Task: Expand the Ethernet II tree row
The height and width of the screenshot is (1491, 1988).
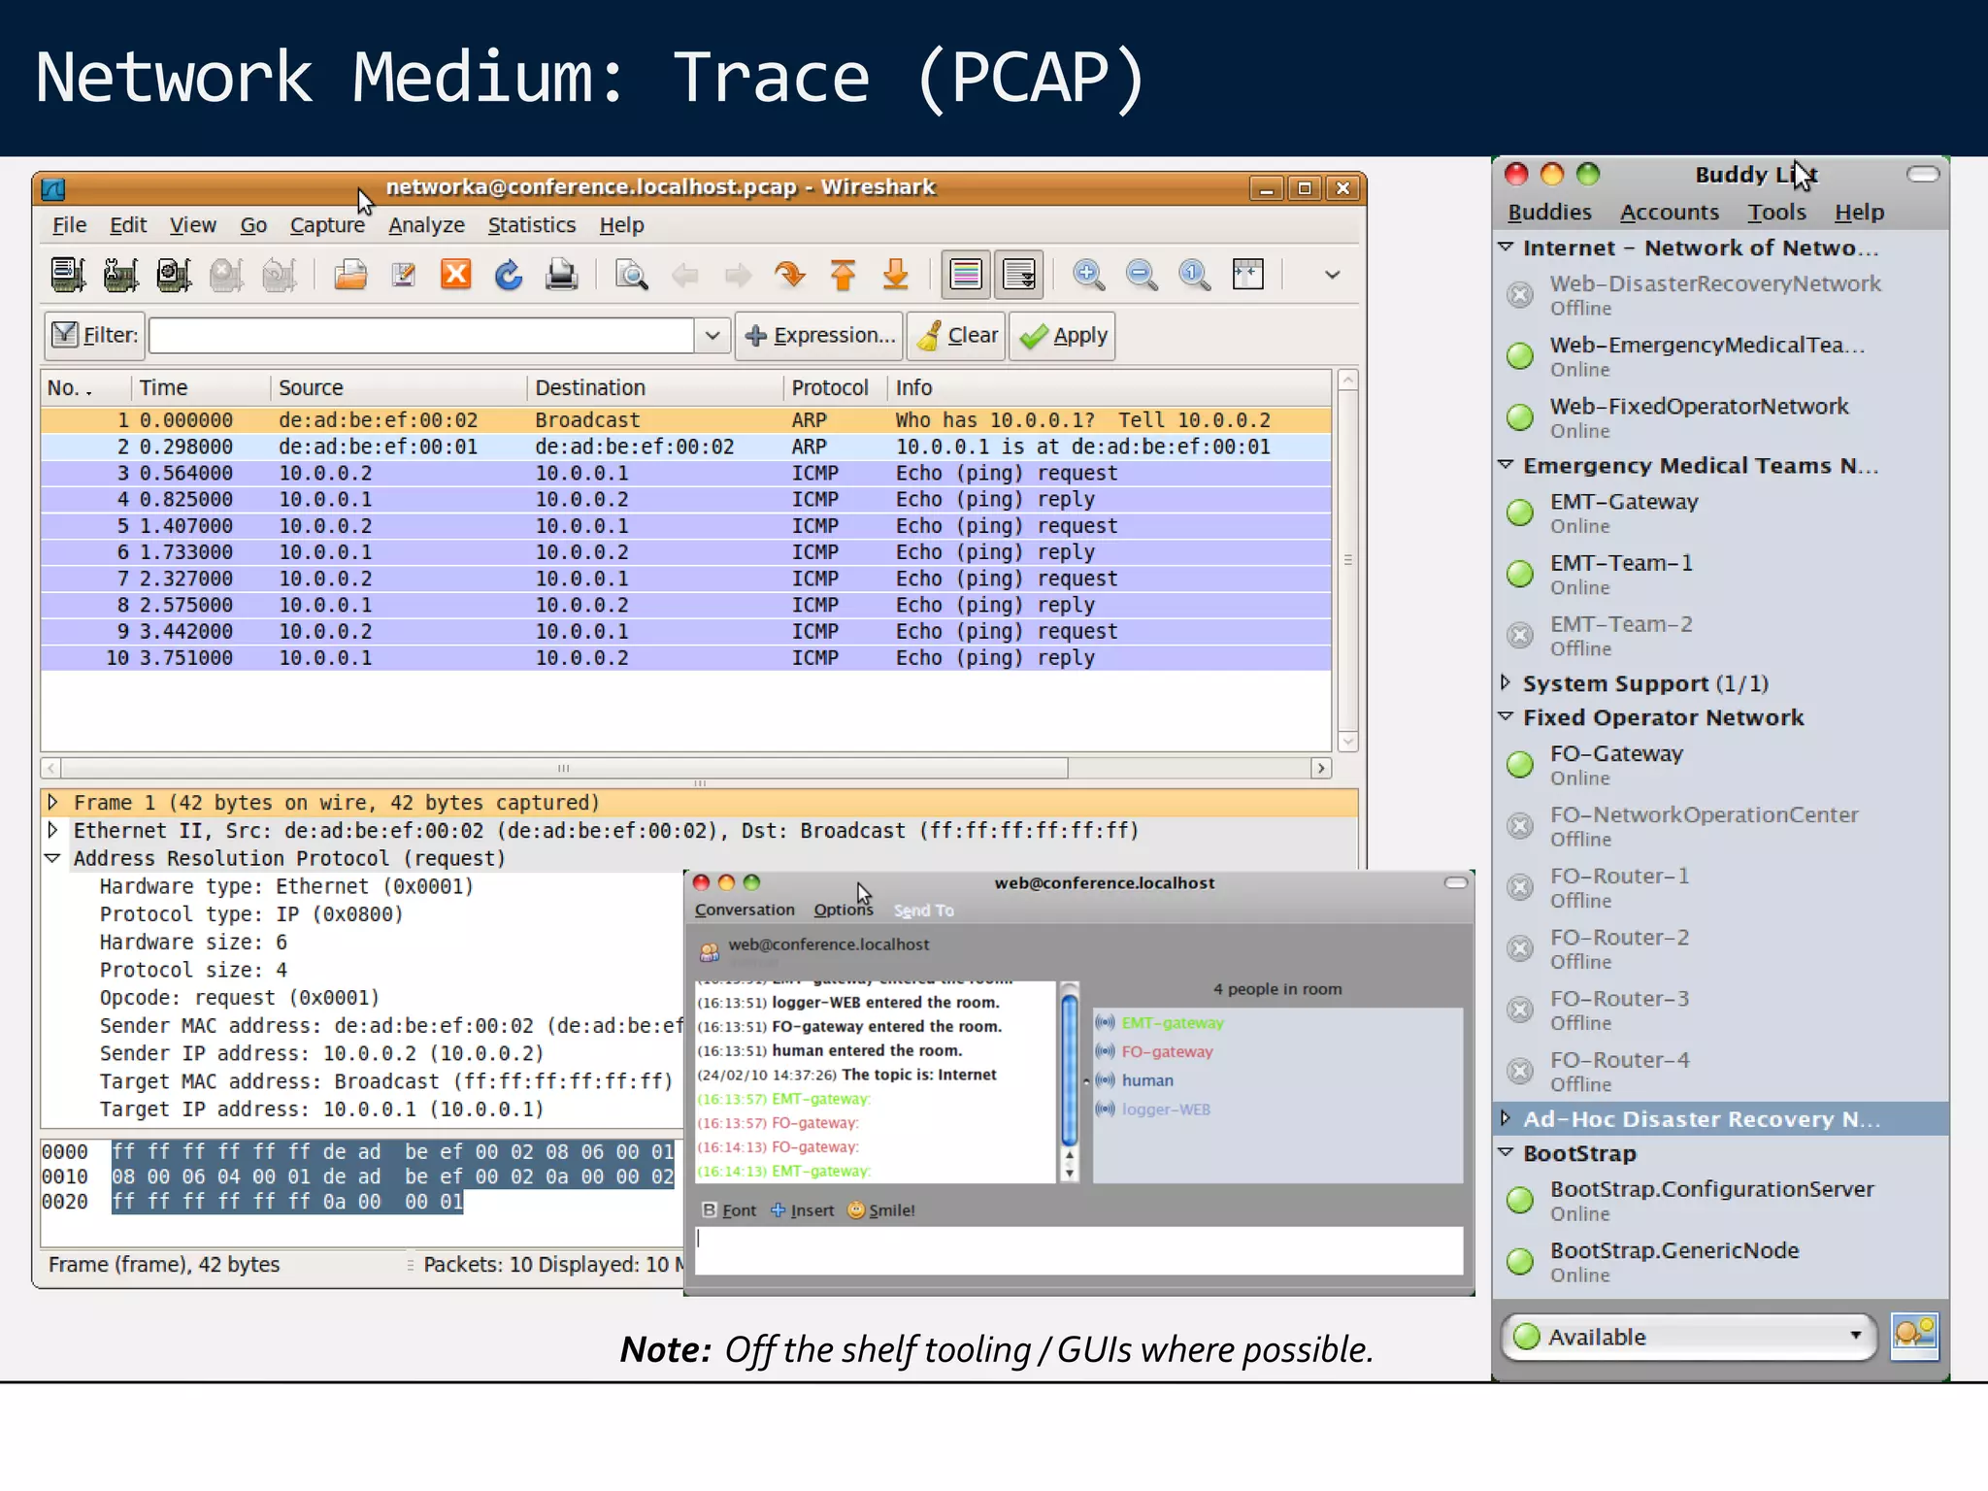Action: pyautogui.click(x=53, y=830)
